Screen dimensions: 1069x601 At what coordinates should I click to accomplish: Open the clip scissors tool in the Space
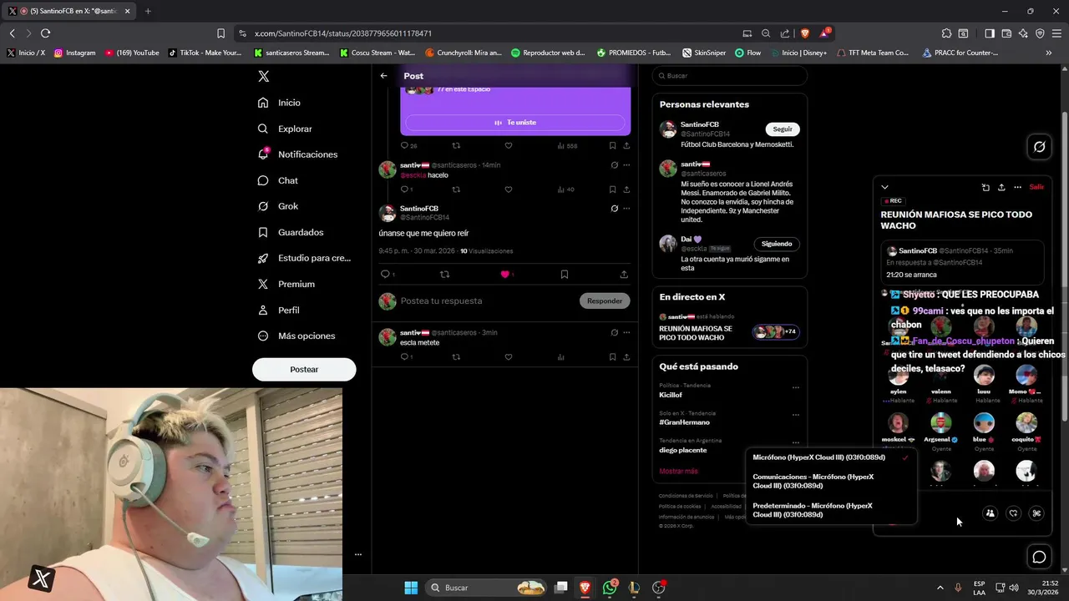tap(1036, 513)
